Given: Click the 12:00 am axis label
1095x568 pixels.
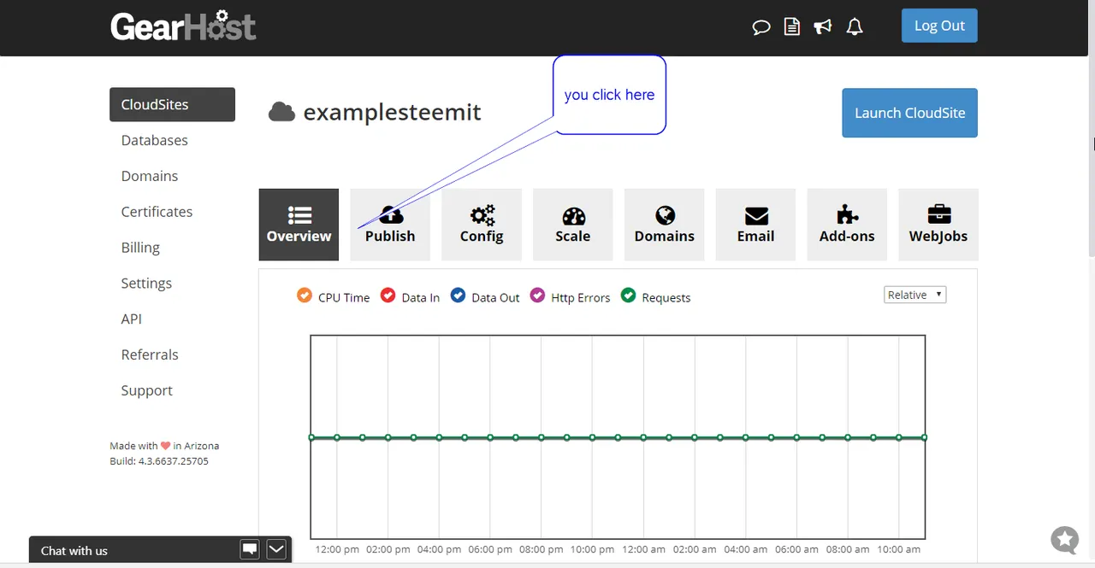Looking at the screenshot, I should tap(644, 549).
